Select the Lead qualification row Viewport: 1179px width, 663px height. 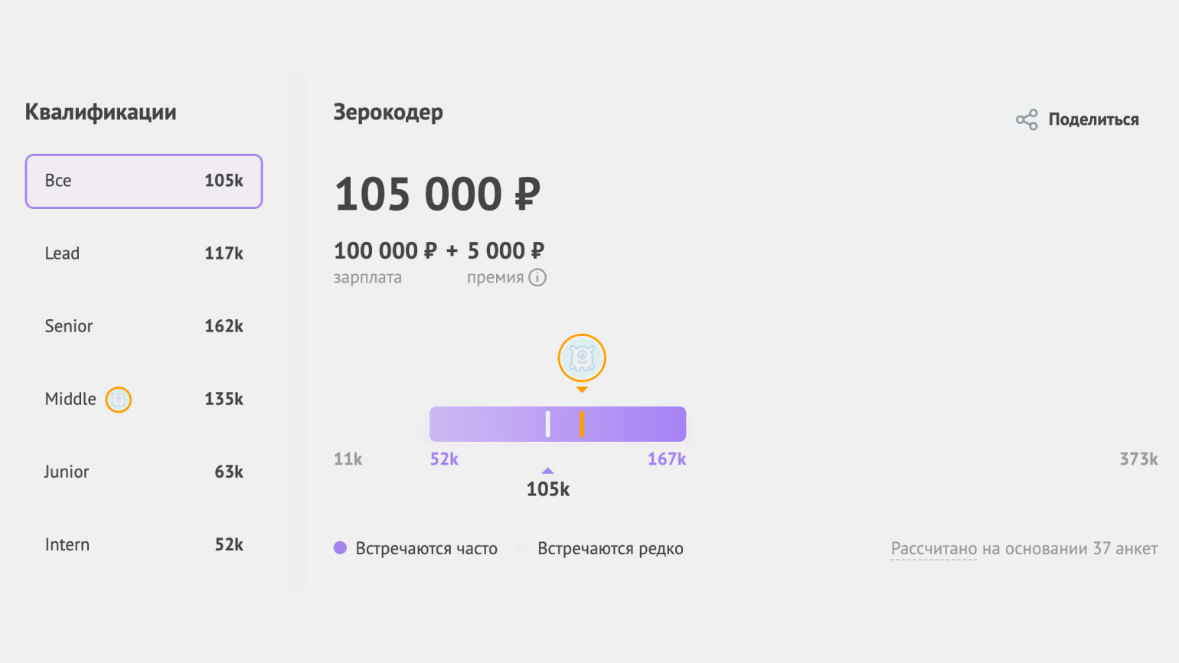coord(144,253)
